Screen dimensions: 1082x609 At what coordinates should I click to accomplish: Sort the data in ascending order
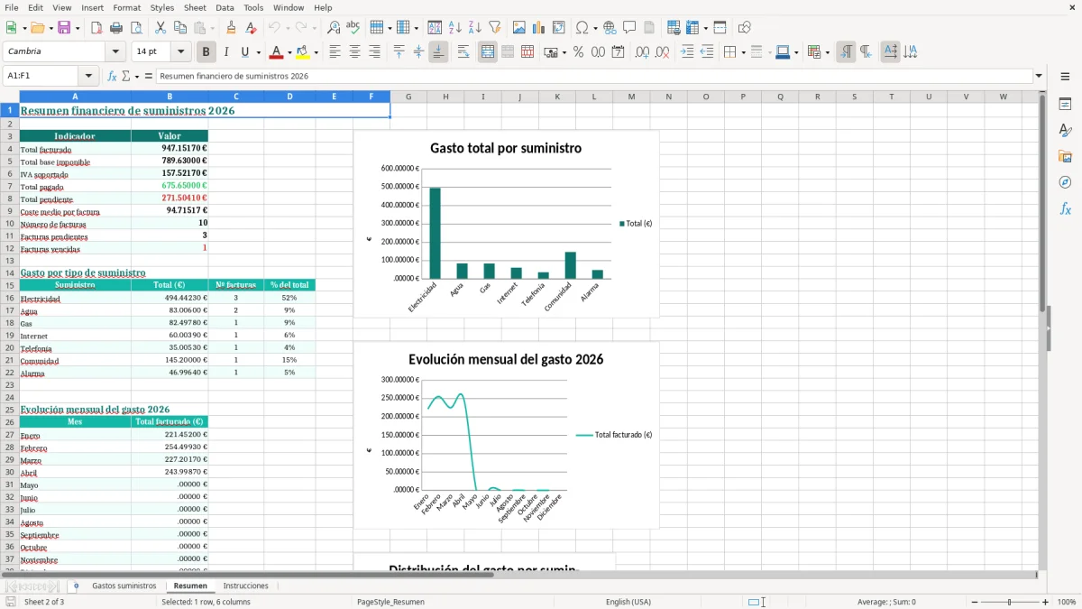(x=454, y=28)
